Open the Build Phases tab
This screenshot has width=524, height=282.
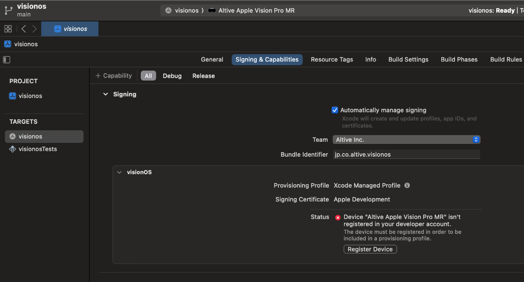pyautogui.click(x=459, y=60)
